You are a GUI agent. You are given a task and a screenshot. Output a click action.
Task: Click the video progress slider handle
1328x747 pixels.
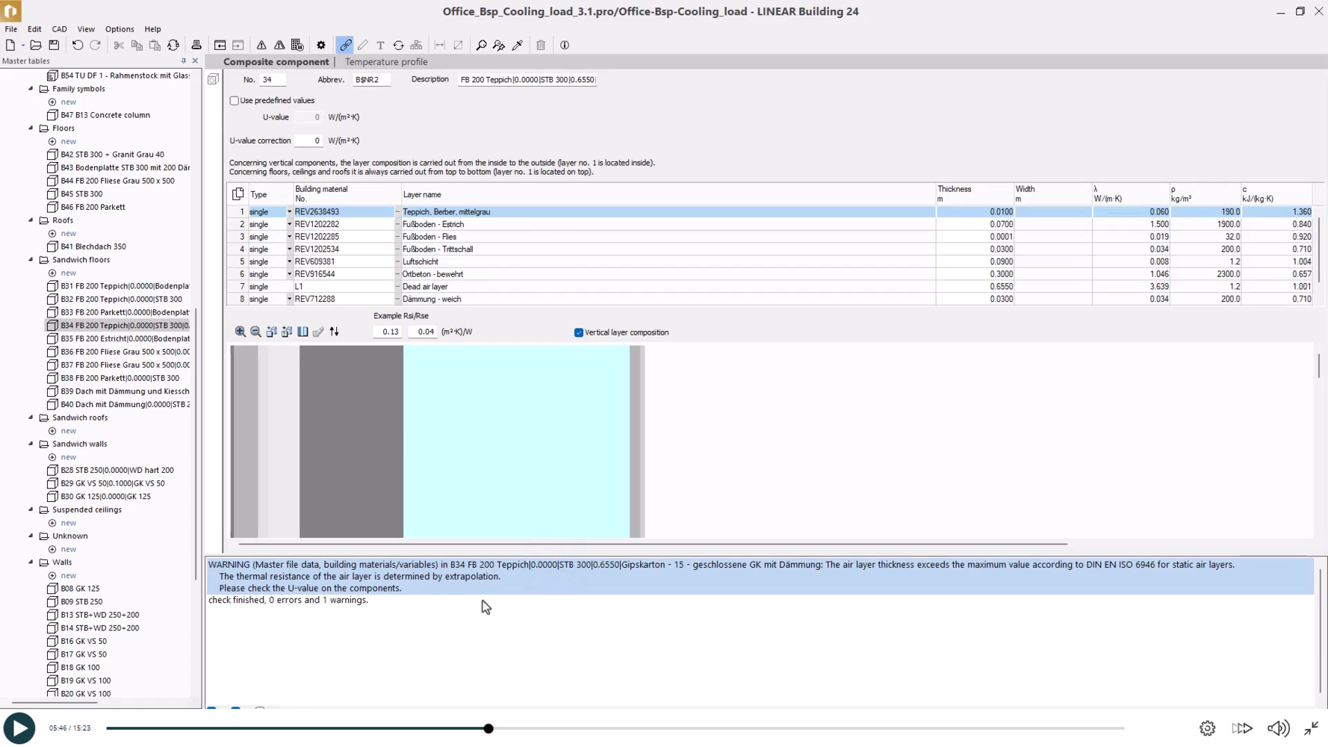(x=488, y=728)
